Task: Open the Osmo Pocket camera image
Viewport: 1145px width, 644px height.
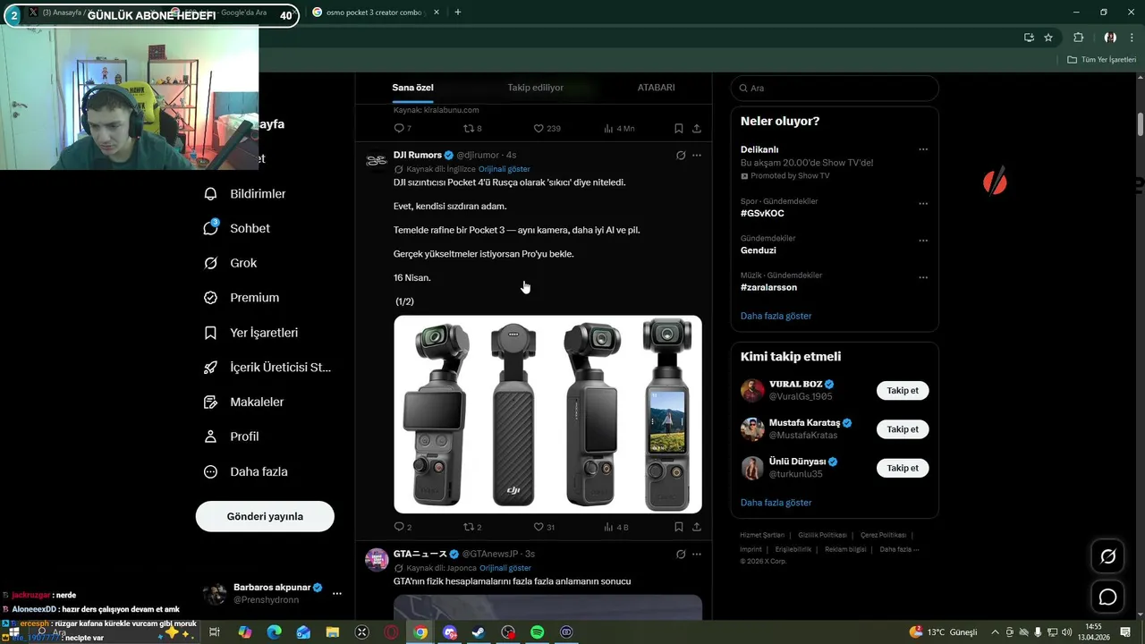Action: [547, 414]
